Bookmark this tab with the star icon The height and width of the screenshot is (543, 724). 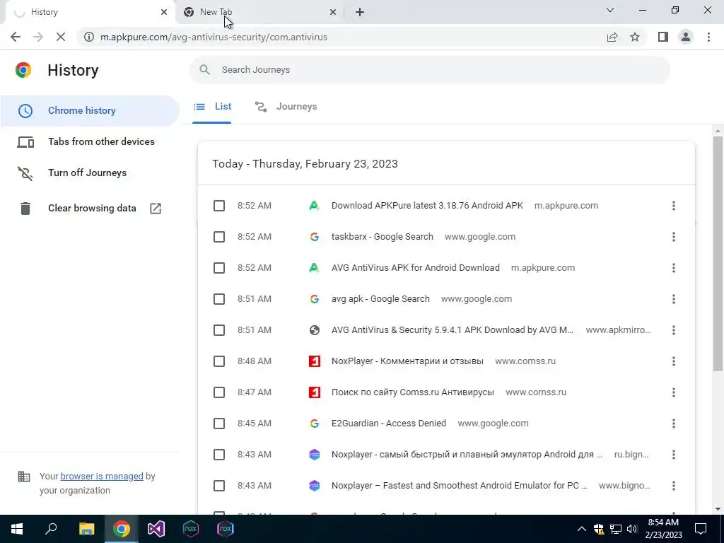point(635,37)
